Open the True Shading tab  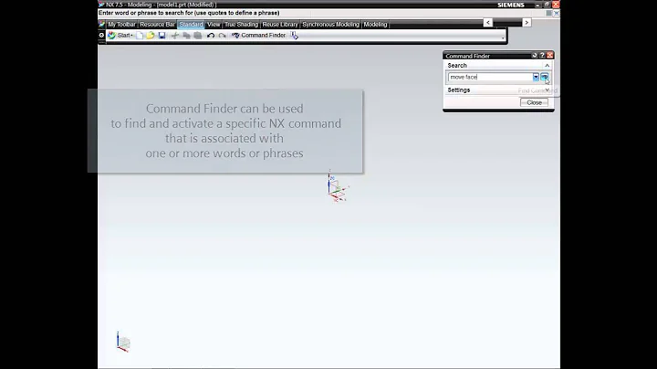(241, 25)
